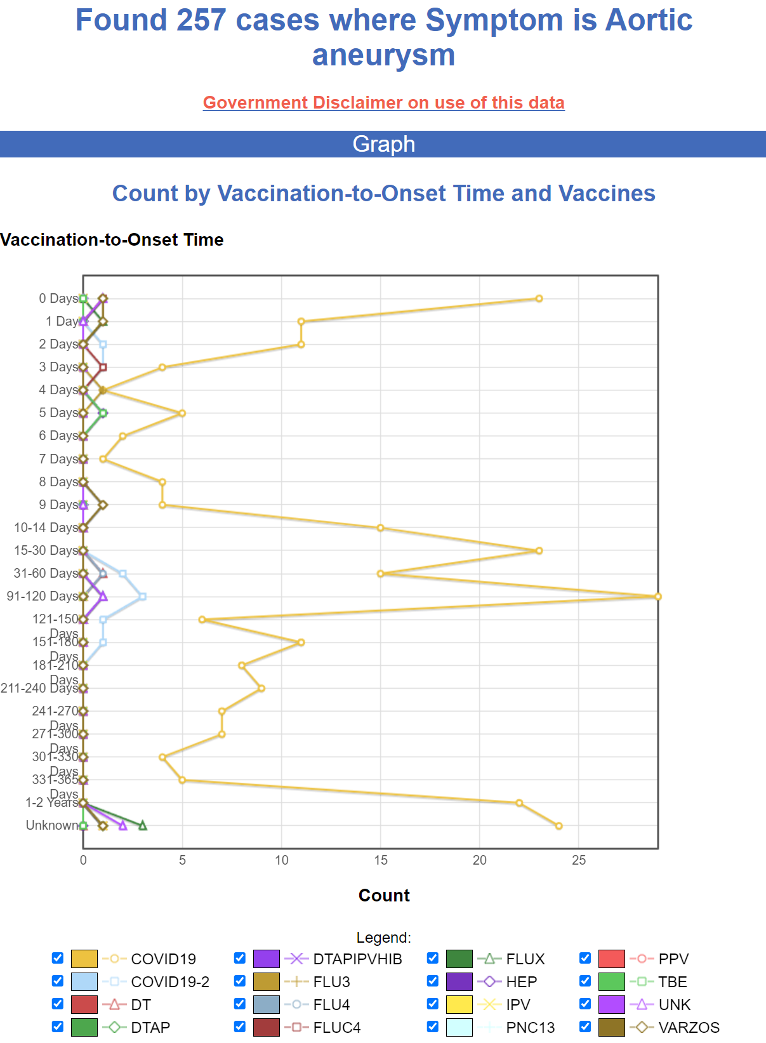Image resolution: width=766 pixels, height=1043 pixels.
Task: Click the Graph section header bar
Action: [x=383, y=144]
